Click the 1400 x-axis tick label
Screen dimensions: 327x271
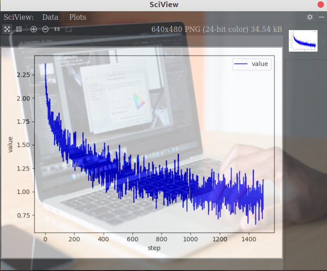tap(248, 239)
